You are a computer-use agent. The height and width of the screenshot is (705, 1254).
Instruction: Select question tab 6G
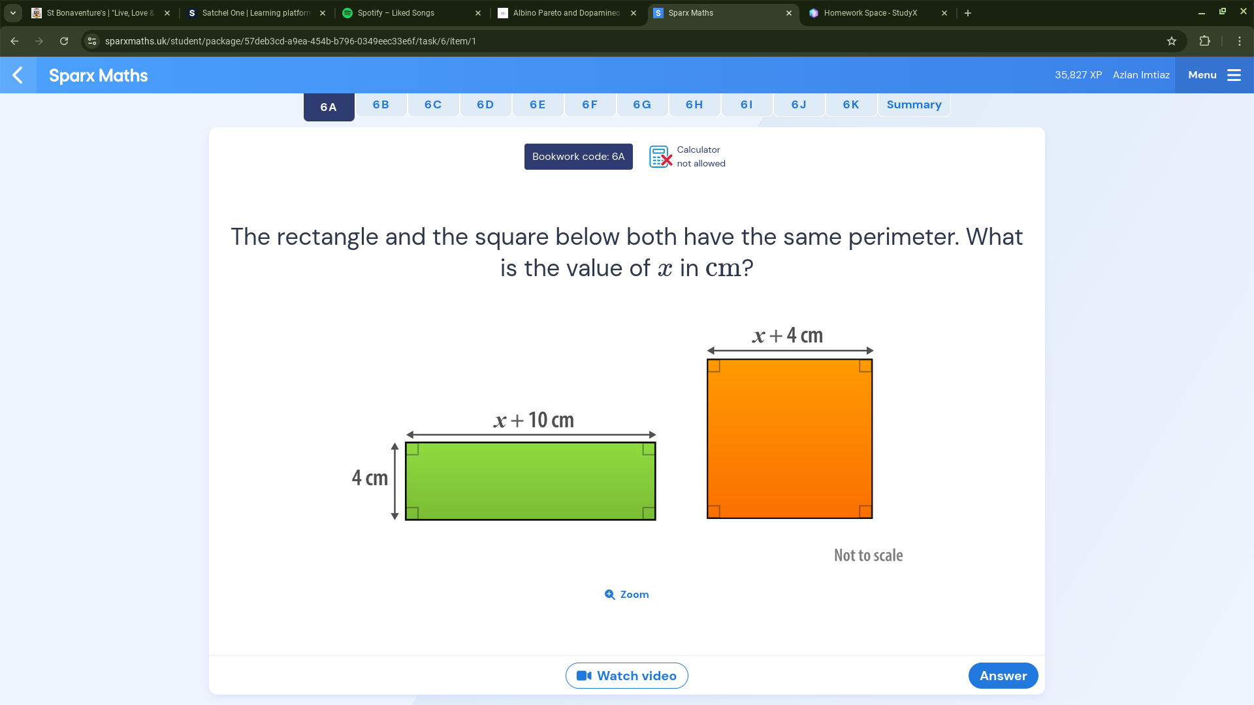tap(643, 104)
